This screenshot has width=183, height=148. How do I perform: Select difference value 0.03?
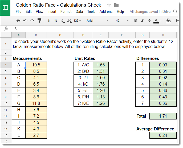click(163, 65)
